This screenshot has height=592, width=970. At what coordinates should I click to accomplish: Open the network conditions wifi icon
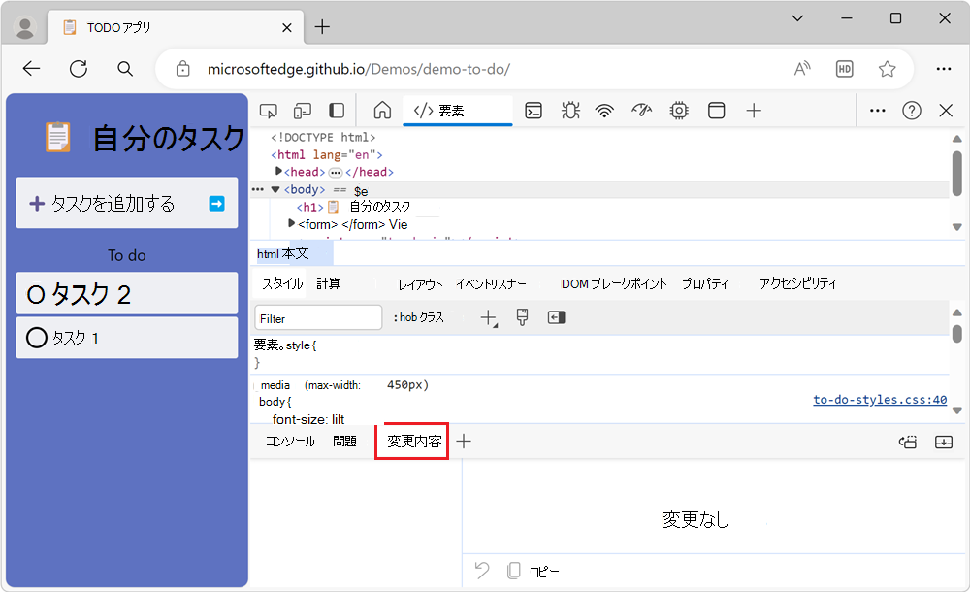point(604,111)
